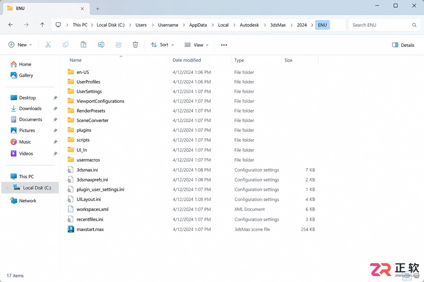The height and width of the screenshot is (282, 424).
Task: Open the Sort dropdown menu
Action: [162, 45]
